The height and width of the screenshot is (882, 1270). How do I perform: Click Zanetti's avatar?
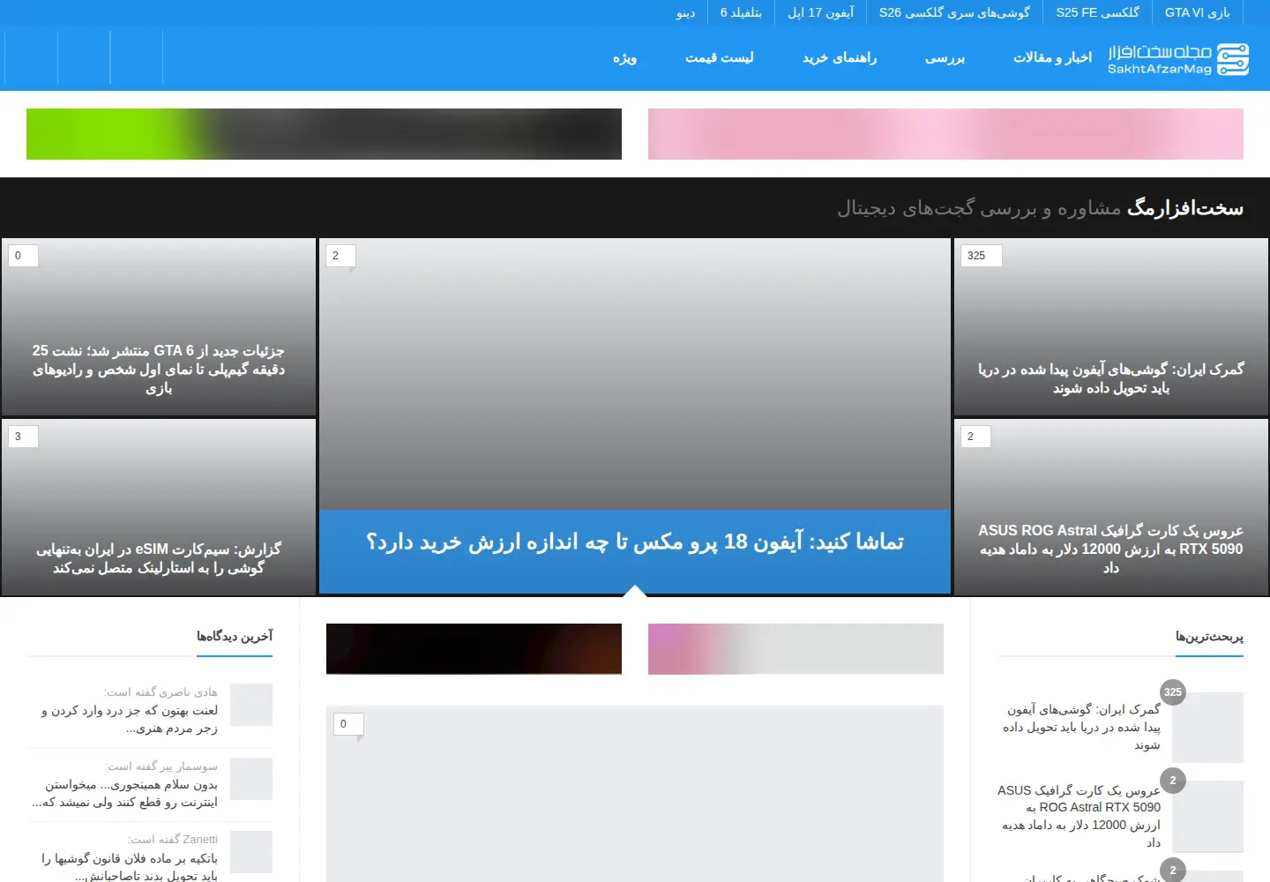(251, 852)
